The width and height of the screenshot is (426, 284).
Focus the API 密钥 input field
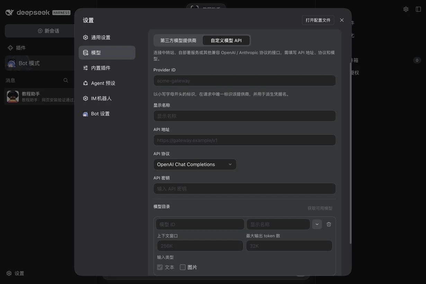click(x=245, y=189)
